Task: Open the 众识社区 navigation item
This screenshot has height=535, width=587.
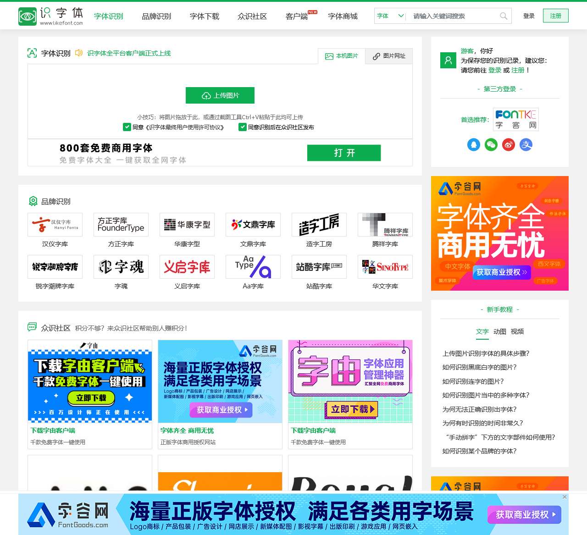Action: (x=252, y=16)
